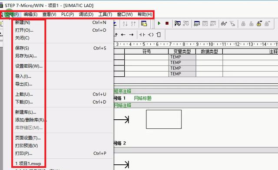Click the glasses read-all icon
The width and height of the screenshot is (278, 170).
(x=224, y=23)
